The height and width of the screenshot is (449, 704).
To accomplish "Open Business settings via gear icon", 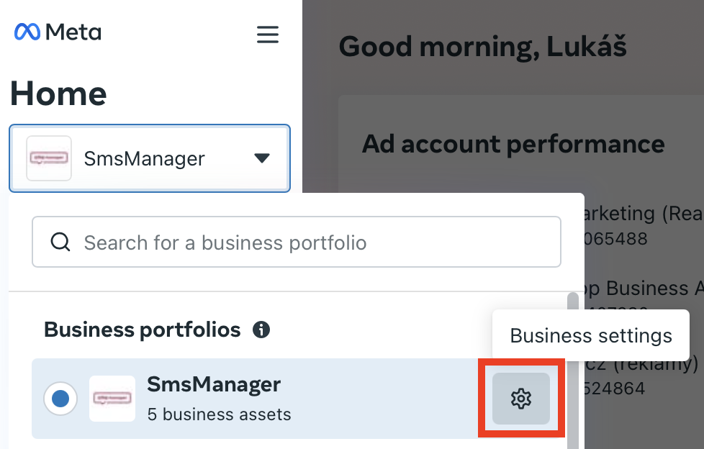I will point(520,398).
